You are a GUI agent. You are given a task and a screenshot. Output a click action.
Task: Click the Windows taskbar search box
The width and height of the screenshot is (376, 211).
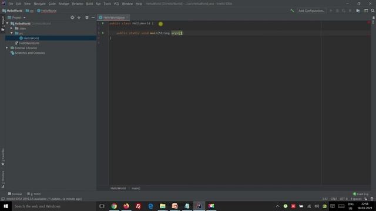coord(53,206)
